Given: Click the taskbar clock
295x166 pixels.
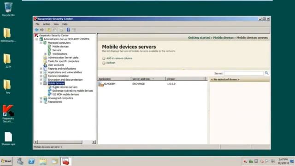Looking at the screenshot, I should 283,161.
